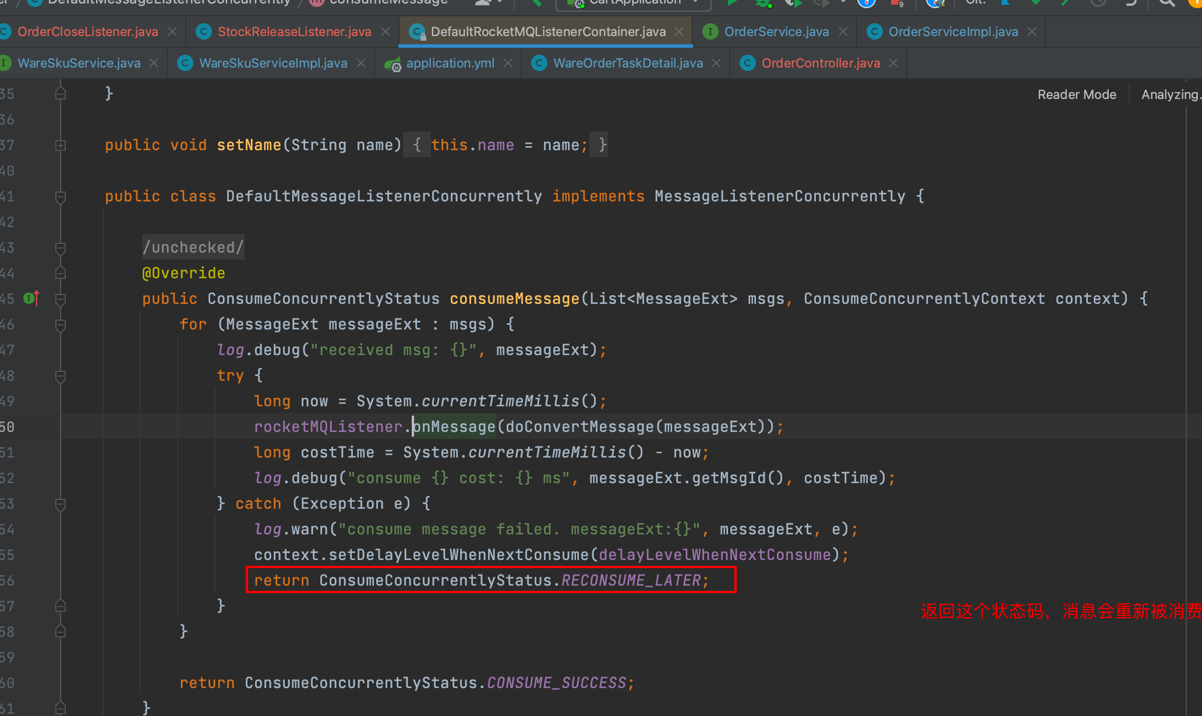Image resolution: width=1202 pixels, height=716 pixels.
Task: Click line number 50 in the gutter
Action: pos(7,427)
